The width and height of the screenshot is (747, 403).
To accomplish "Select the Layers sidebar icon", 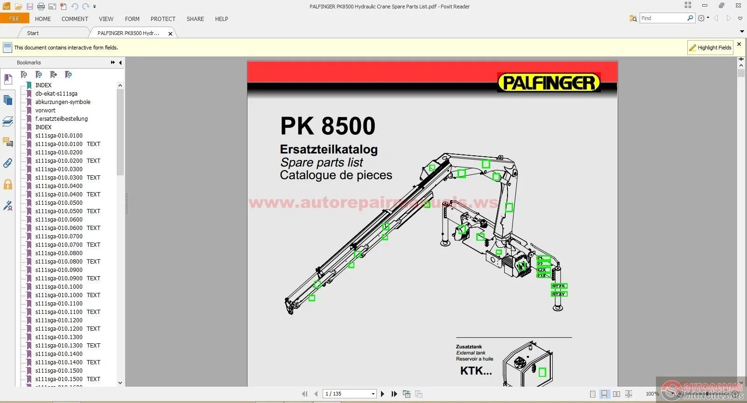I will (8, 121).
